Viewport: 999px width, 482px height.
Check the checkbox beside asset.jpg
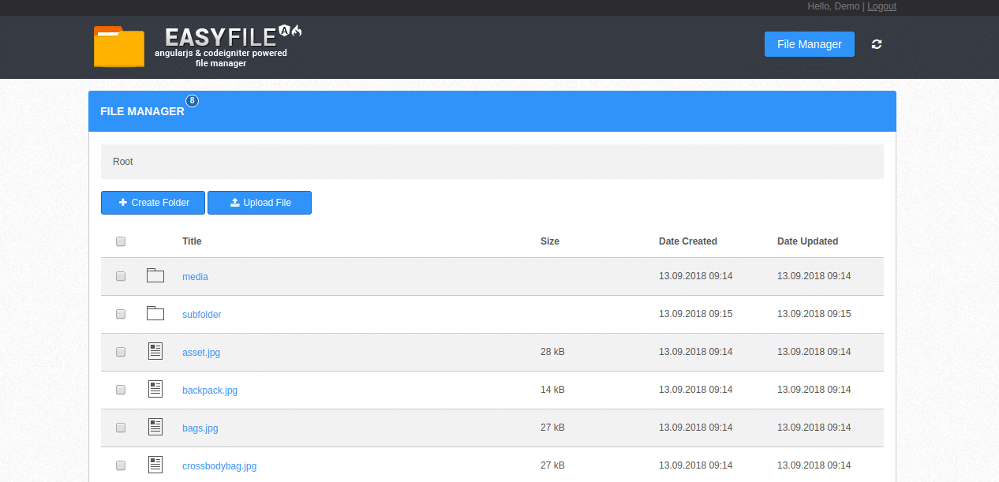point(120,352)
